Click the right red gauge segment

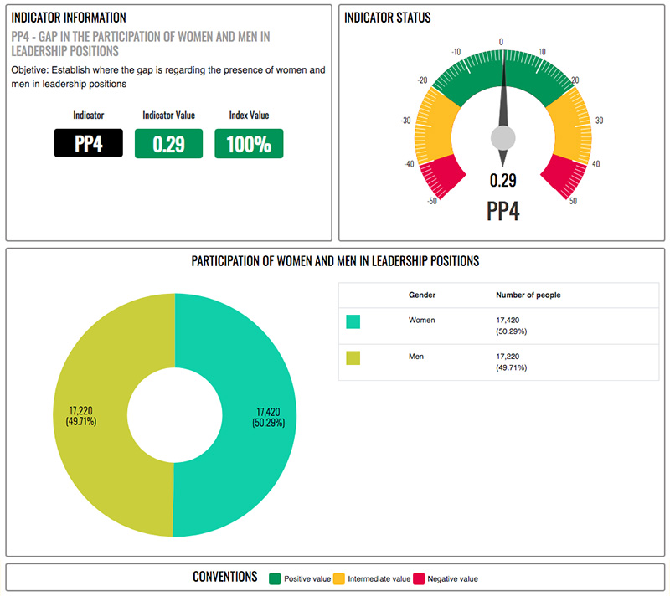point(558,177)
